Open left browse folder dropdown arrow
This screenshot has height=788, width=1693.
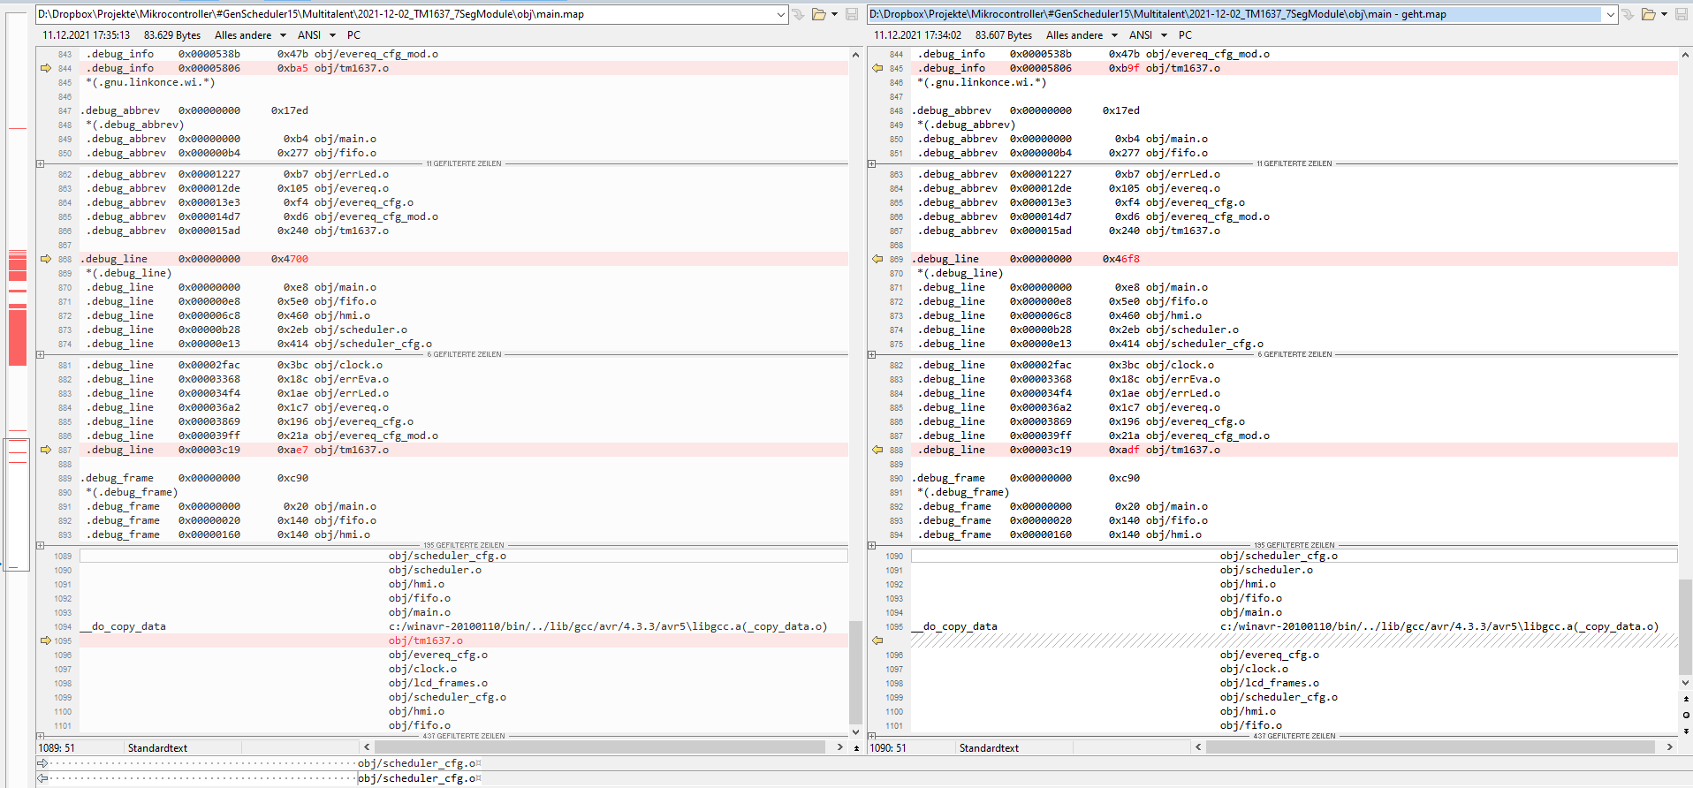[x=834, y=14]
